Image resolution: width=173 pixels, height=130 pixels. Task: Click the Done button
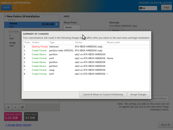click(x=6, y=7)
